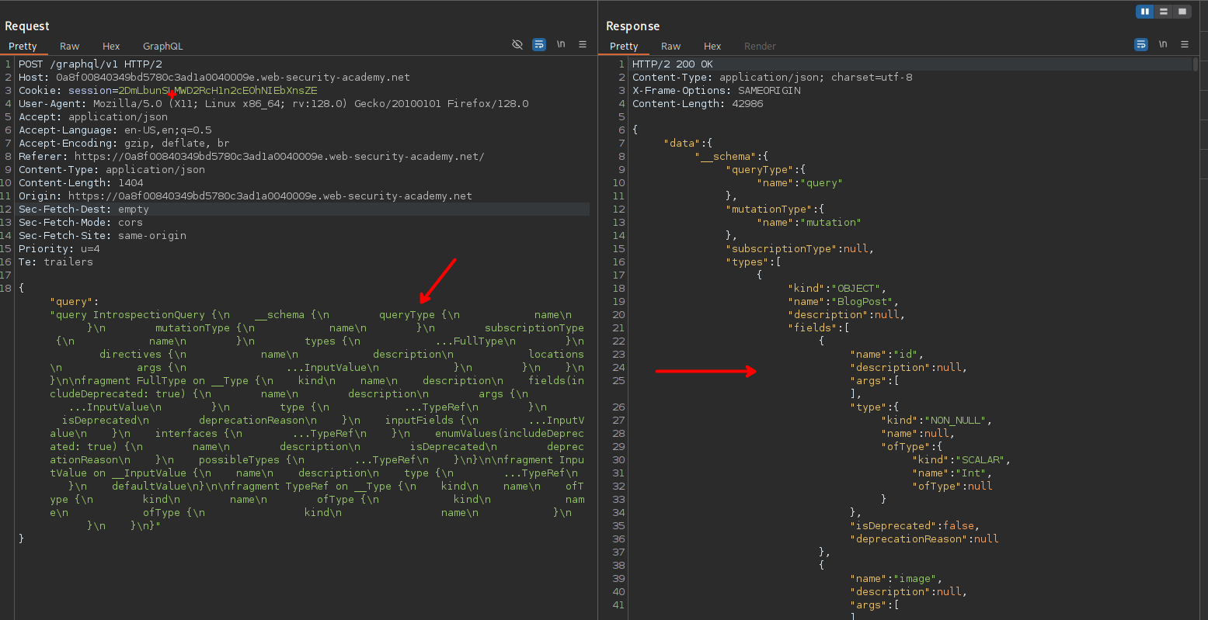Select the Request Pretty tab
The image size is (1208, 620).
(x=23, y=47)
